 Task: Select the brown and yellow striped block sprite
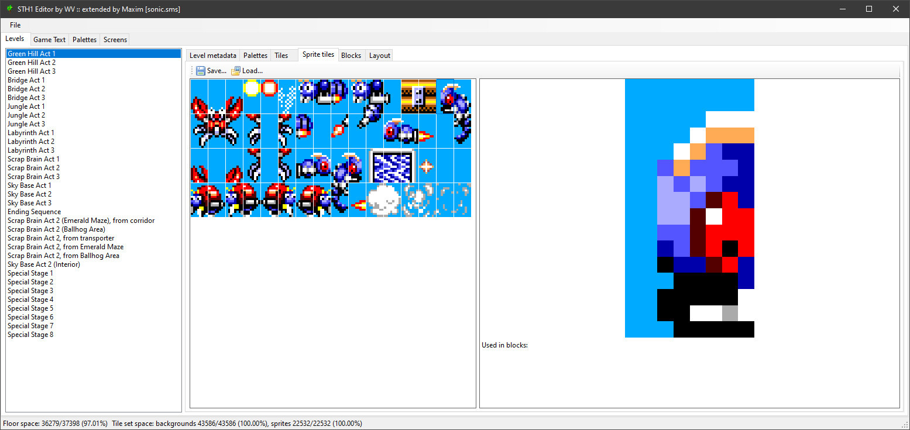(418, 97)
